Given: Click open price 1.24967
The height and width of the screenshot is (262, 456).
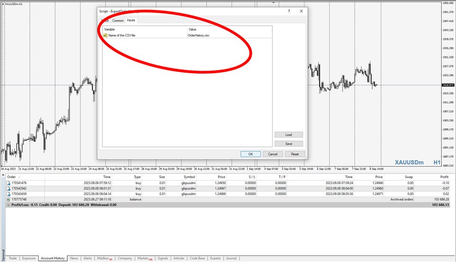Looking at the screenshot, I should (220, 188).
